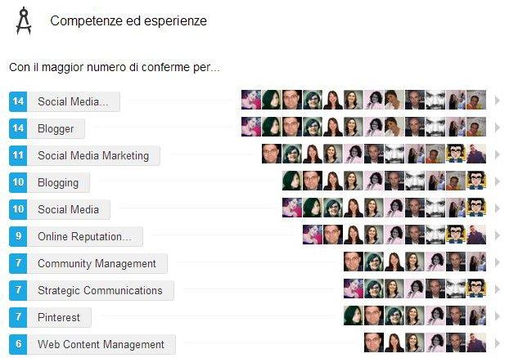Select the Strategic Communications skill tag

coord(101,290)
